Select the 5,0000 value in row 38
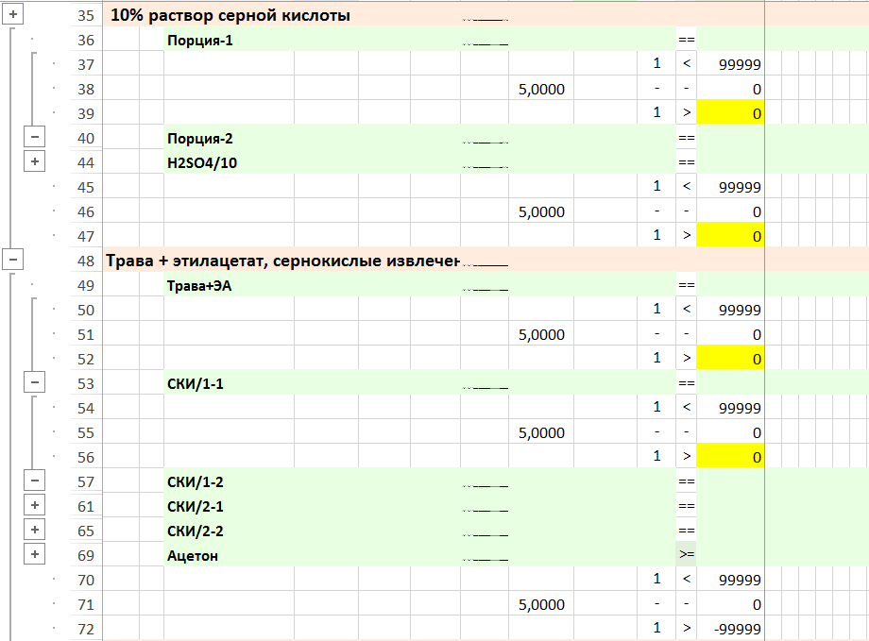Viewport: 869px width, 641px height. (541, 89)
